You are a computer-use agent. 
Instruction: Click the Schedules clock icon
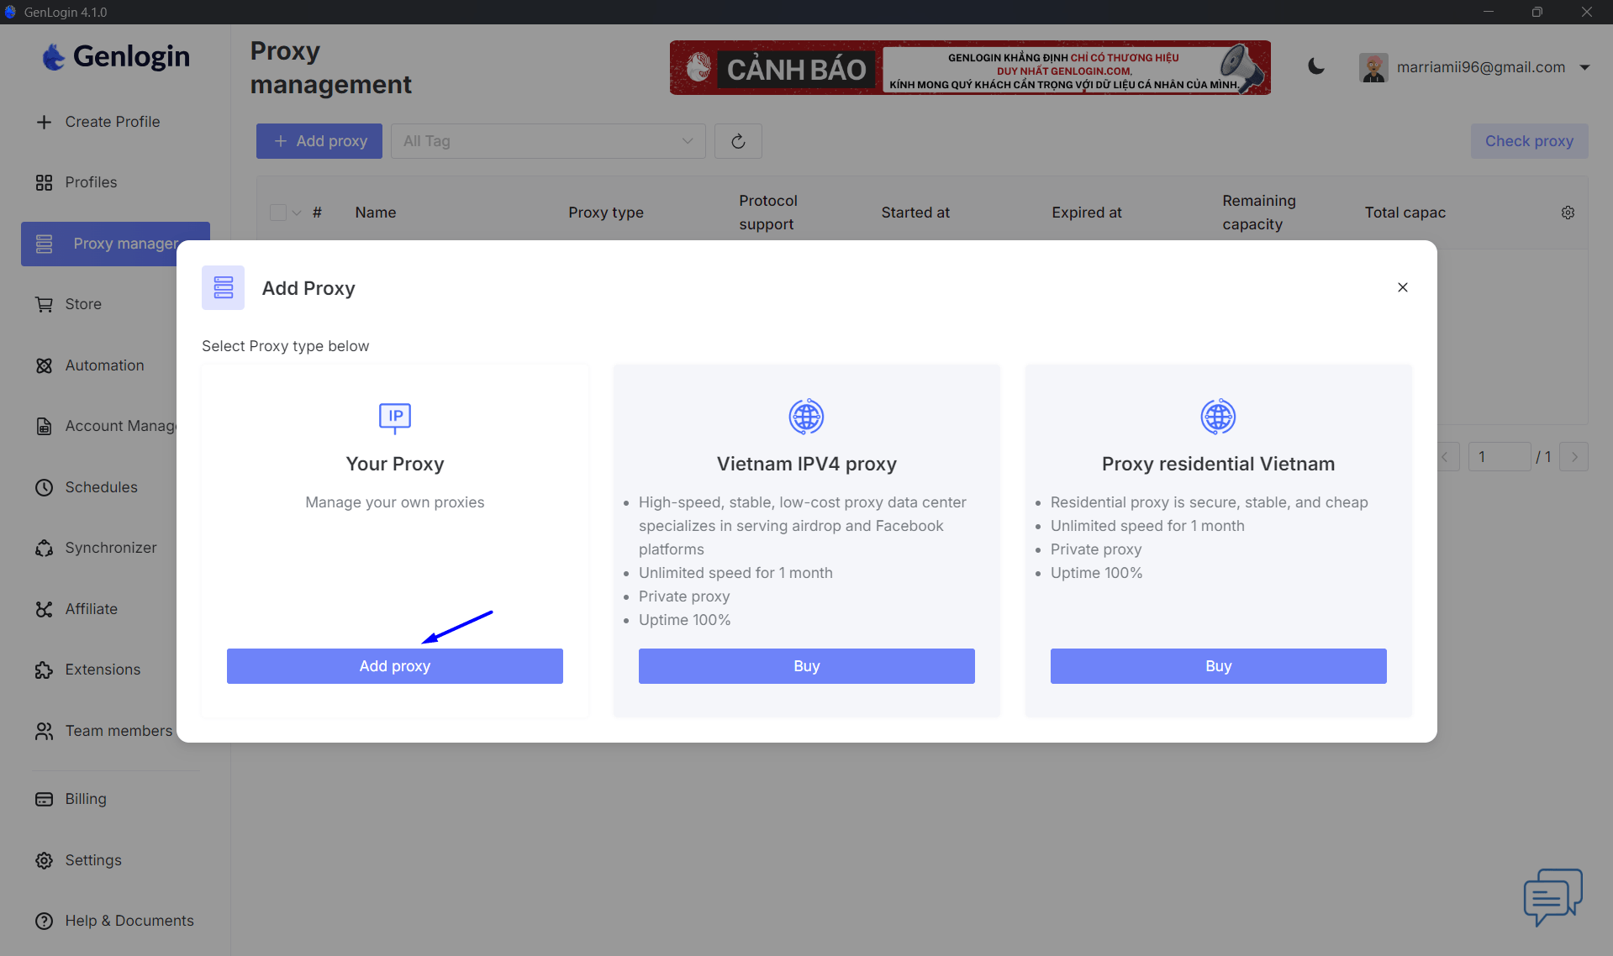[x=44, y=487]
